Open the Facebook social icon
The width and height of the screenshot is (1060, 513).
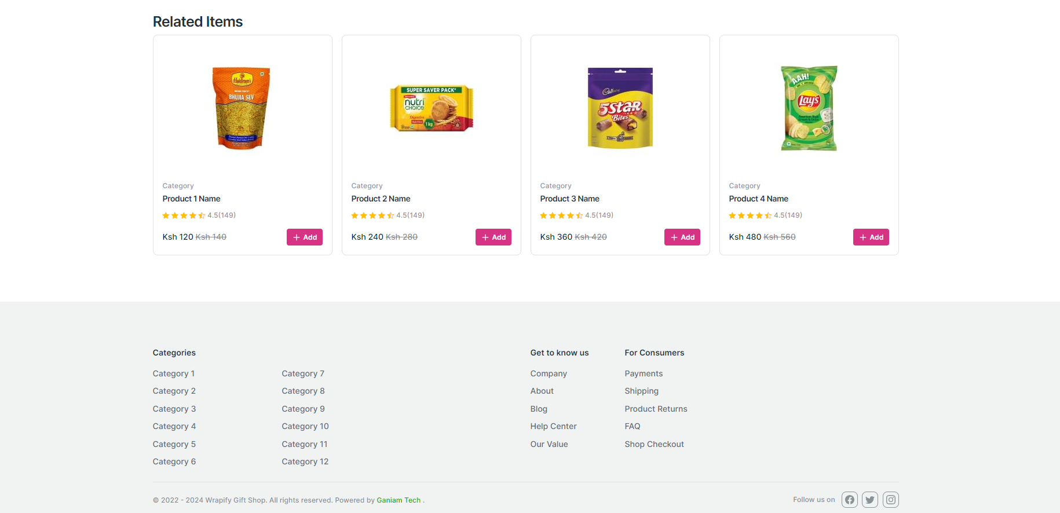(850, 500)
